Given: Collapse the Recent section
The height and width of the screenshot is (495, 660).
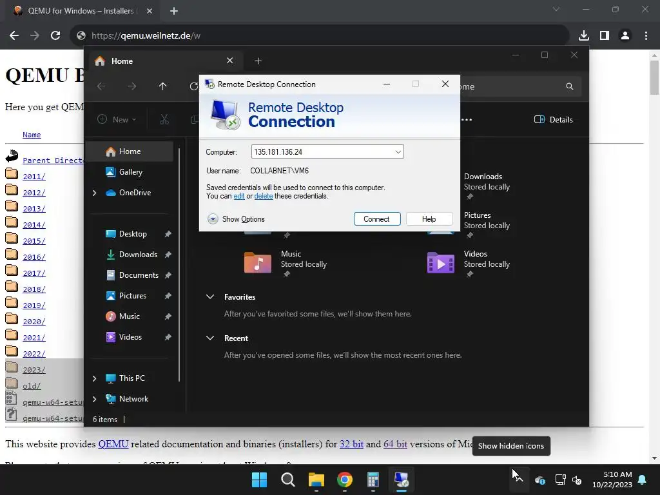Looking at the screenshot, I should [210, 338].
